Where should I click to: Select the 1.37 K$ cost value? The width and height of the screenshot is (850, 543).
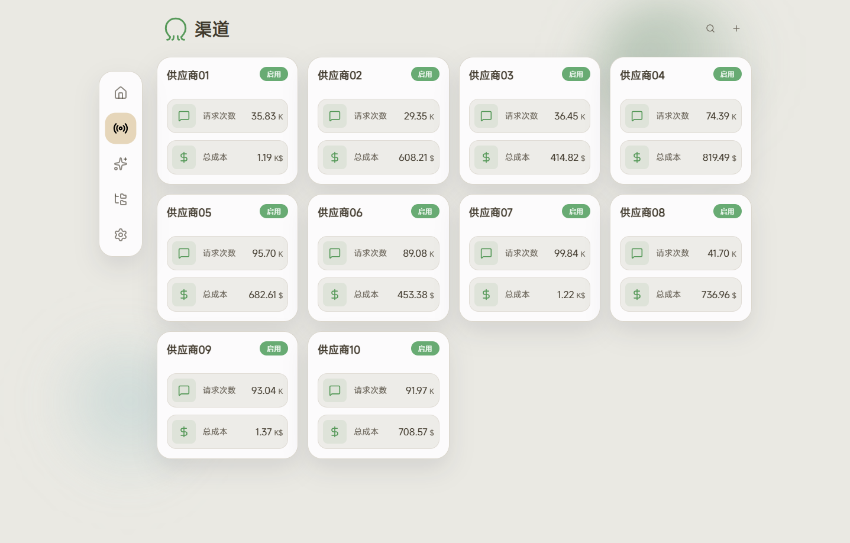269,432
